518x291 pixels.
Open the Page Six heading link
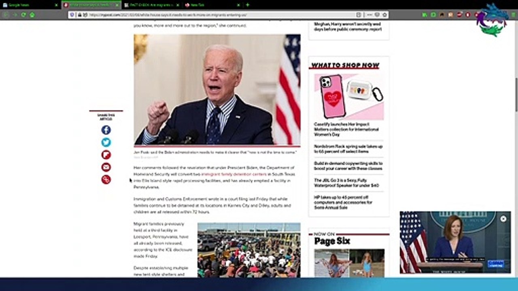click(x=332, y=241)
